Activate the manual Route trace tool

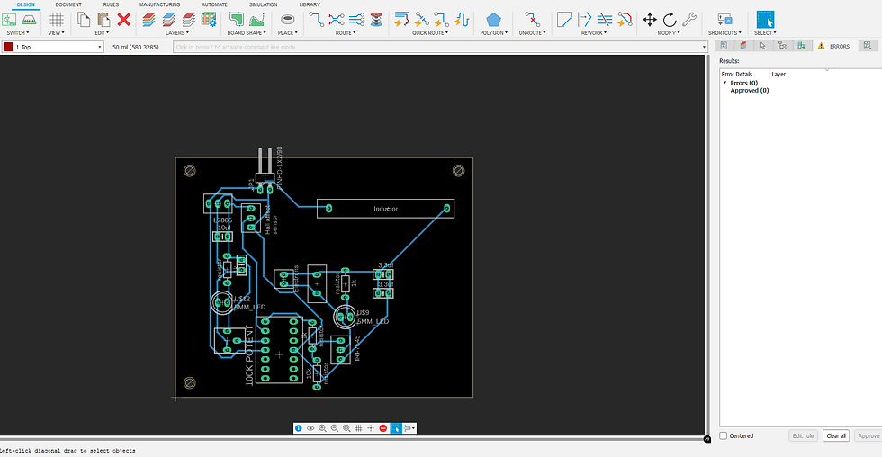tap(317, 19)
